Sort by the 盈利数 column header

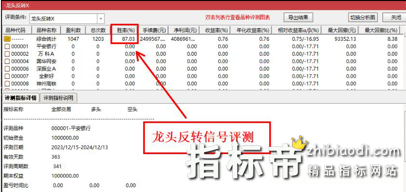click(73, 30)
